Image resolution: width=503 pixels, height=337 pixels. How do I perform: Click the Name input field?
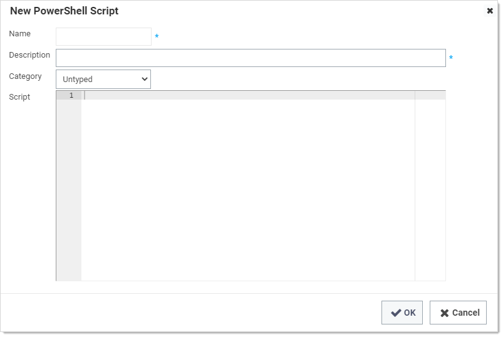point(103,37)
